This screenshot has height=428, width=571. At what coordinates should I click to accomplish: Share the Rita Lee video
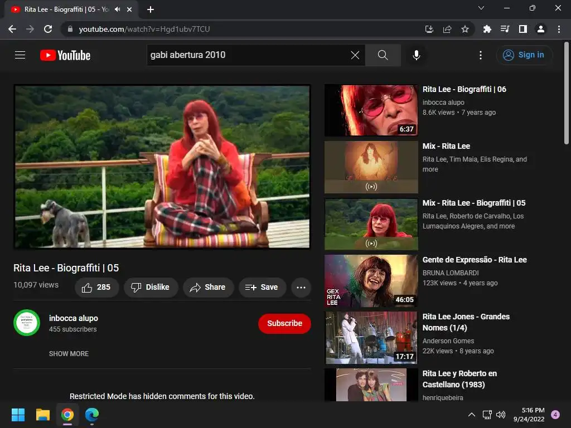[x=208, y=288]
